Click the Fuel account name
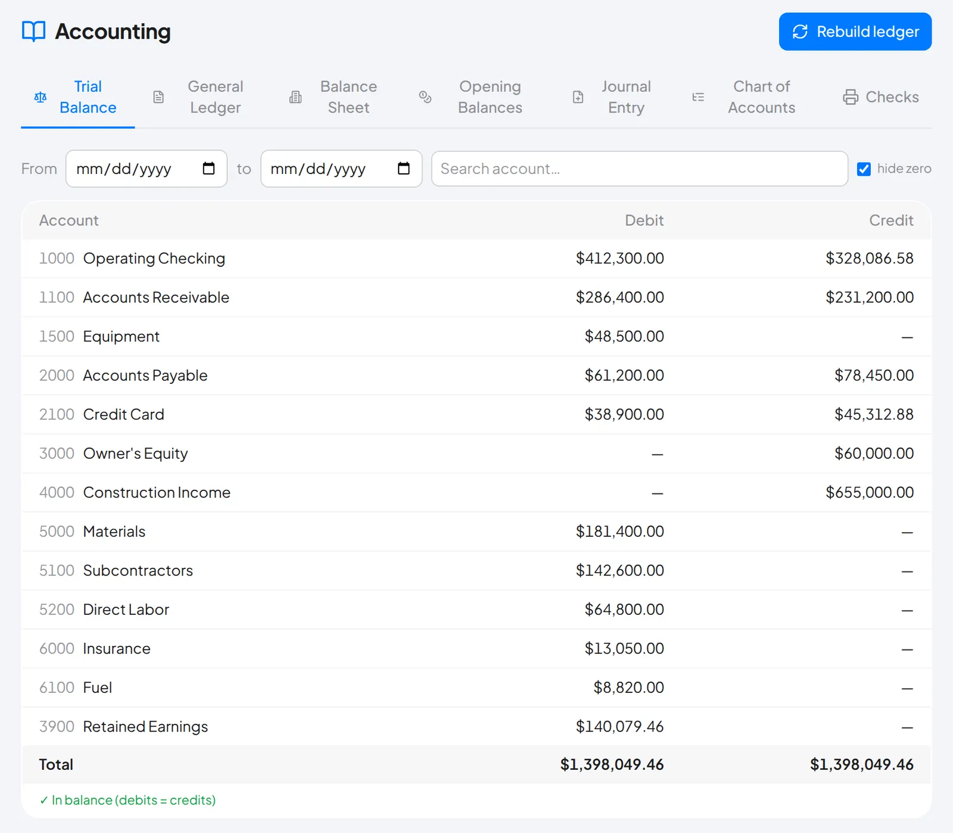 [x=98, y=688]
